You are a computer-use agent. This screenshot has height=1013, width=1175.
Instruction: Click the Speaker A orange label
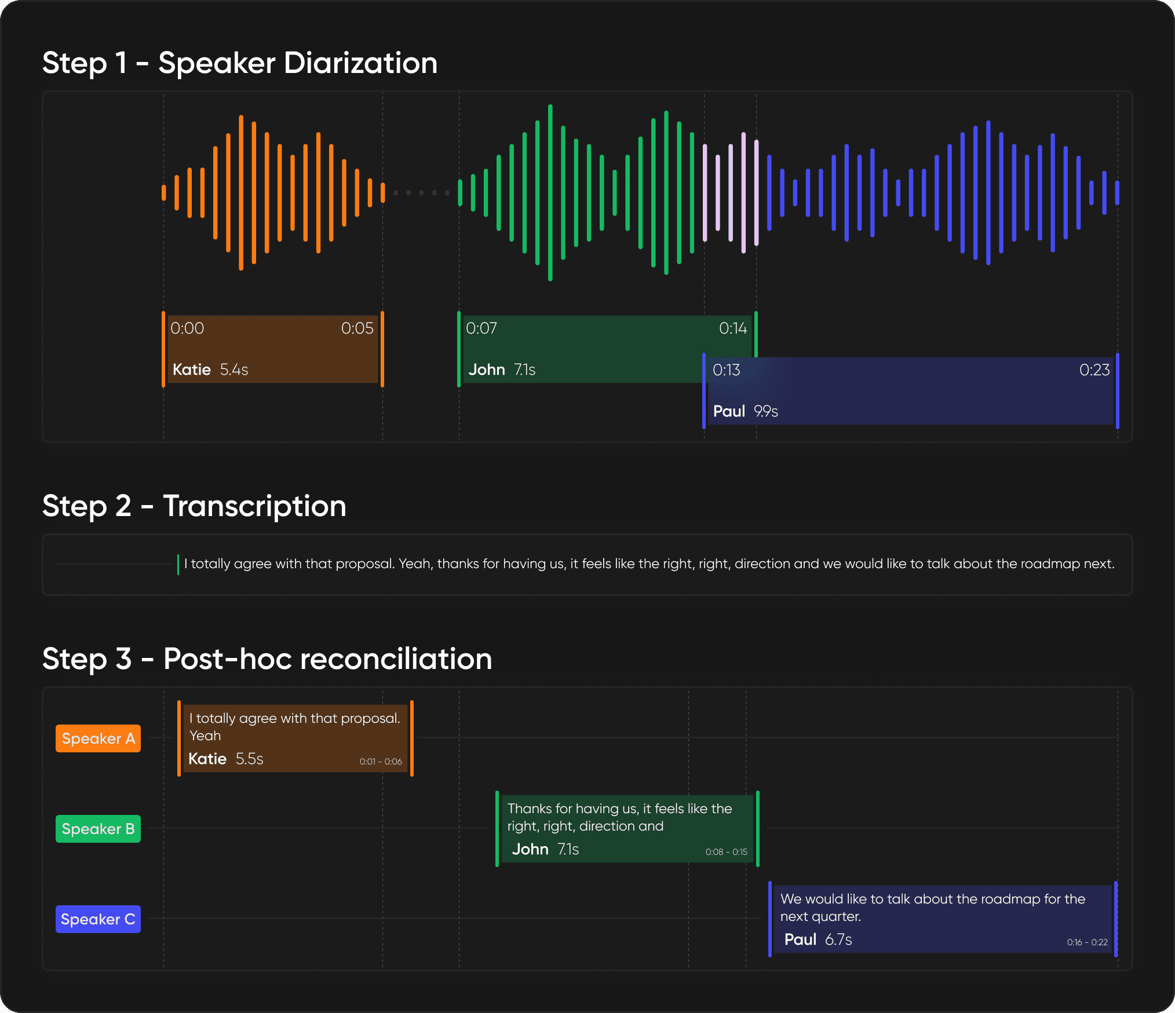pyautogui.click(x=98, y=738)
